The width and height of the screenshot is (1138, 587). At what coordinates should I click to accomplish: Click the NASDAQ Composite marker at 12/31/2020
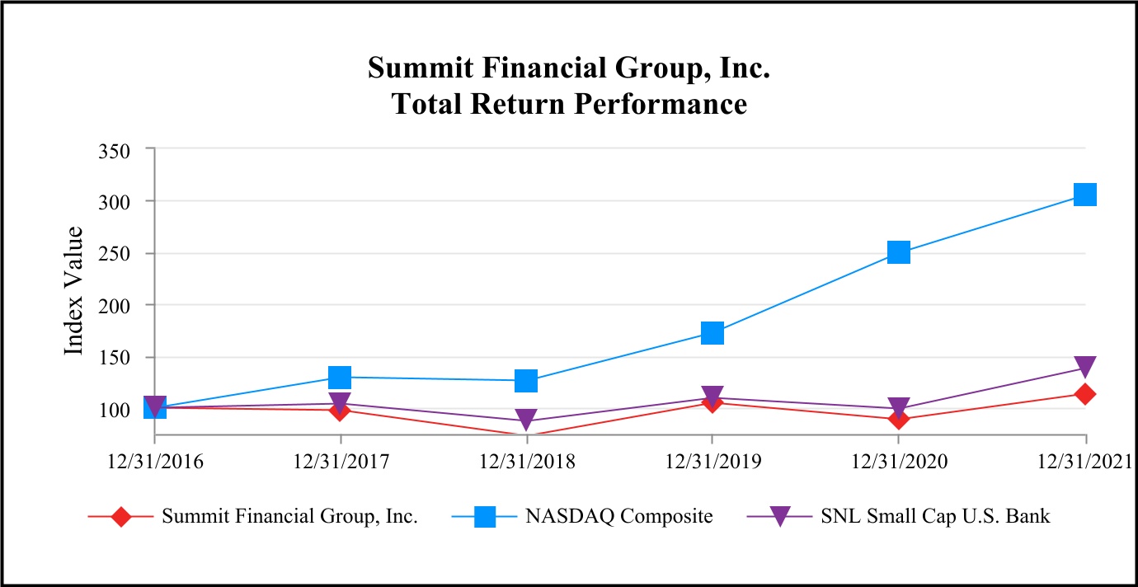tap(899, 252)
